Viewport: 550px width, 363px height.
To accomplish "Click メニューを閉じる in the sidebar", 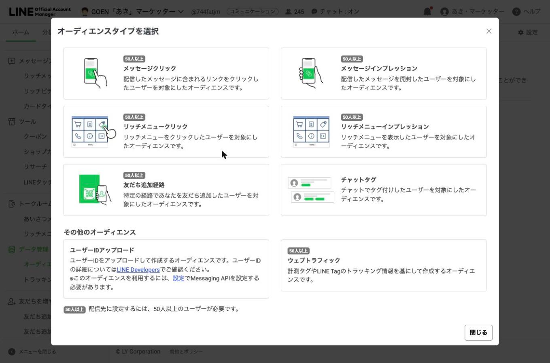I will click(32, 352).
